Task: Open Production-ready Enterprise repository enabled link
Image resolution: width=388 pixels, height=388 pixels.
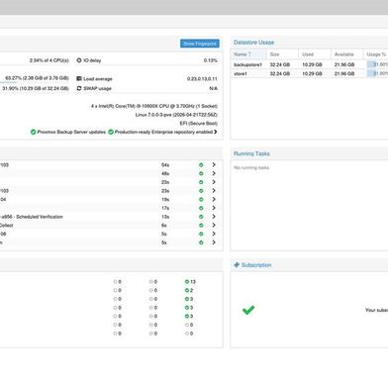Action: click(x=163, y=132)
